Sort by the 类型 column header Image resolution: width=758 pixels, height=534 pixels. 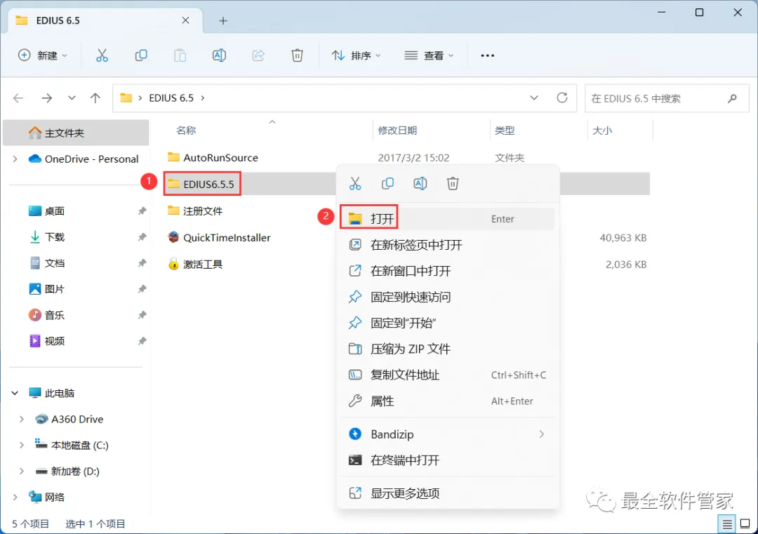point(505,131)
